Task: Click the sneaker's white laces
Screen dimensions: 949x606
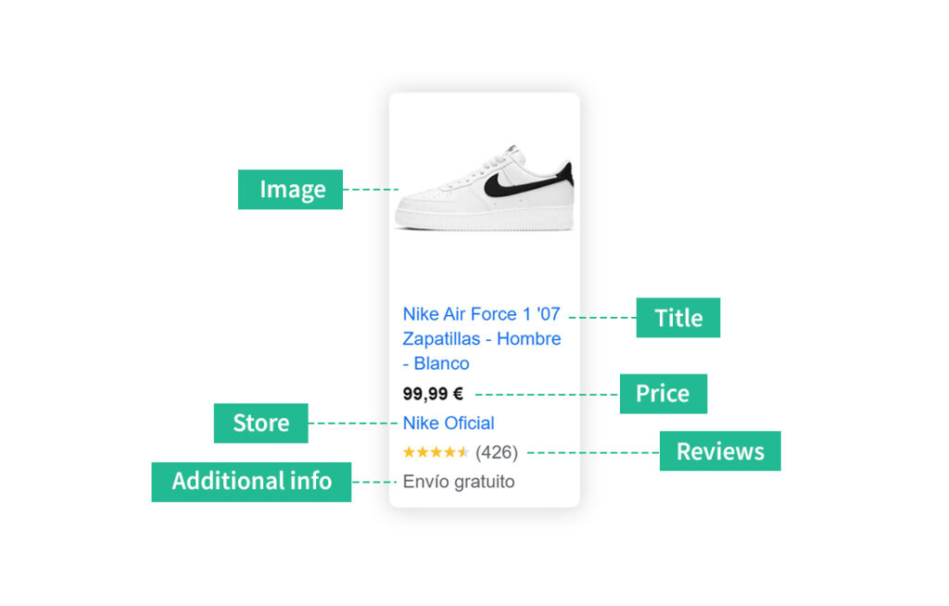Action: (x=491, y=168)
